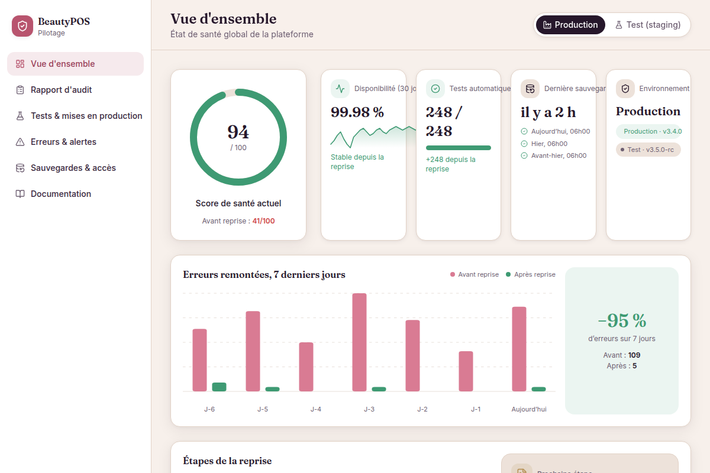710x473 pixels.
Task: Click the 99.98 % availability value
Action: click(357, 112)
